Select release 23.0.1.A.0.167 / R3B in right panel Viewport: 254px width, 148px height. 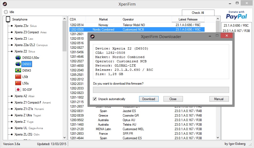click(236, 31)
